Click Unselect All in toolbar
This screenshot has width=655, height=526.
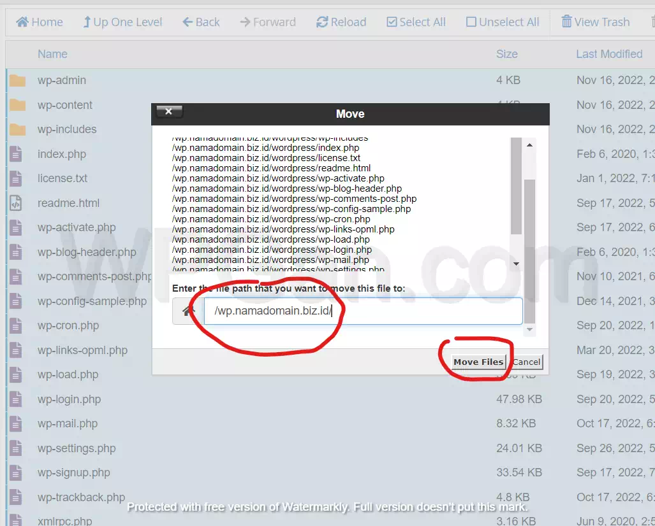coord(503,22)
